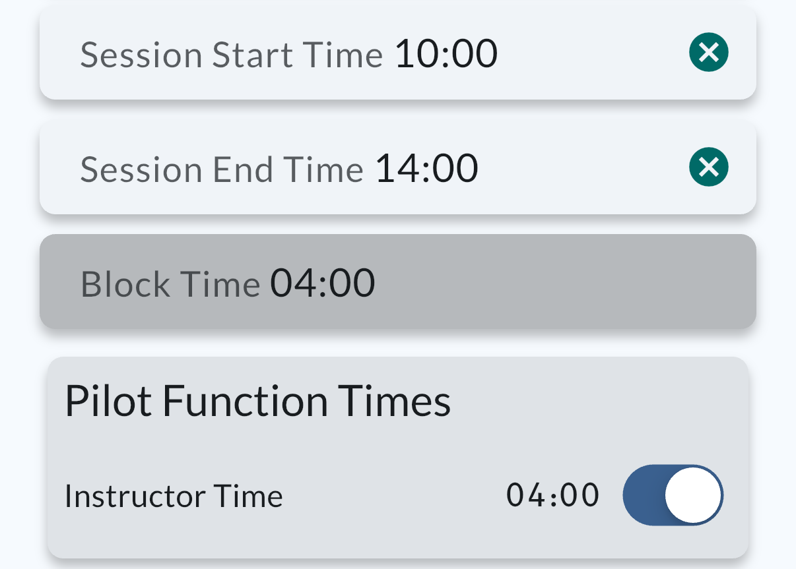Click the Session End Time label text
Screen dimensions: 796x569
coord(222,169)
